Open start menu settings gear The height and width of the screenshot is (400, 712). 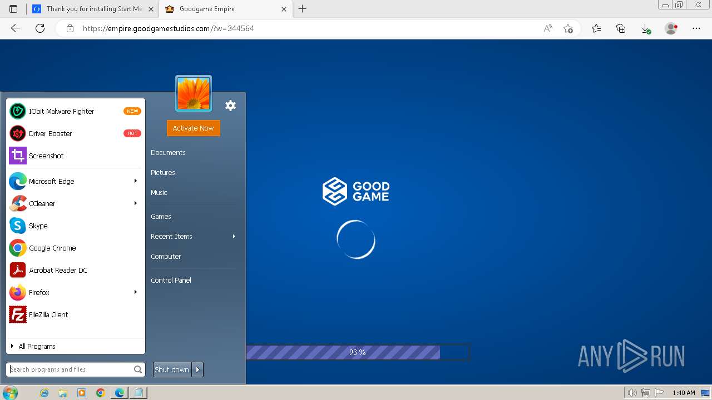click(230, 106)
